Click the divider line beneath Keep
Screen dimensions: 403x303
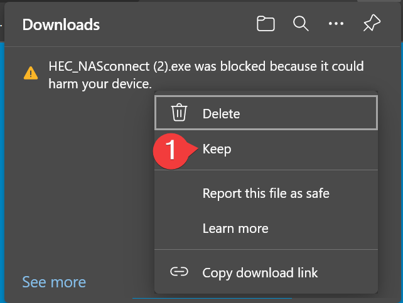pos(266,170)
